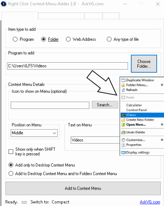Click the Customize icon in context menu
This screenshot has height=206, width=164.
pos(123,140)
